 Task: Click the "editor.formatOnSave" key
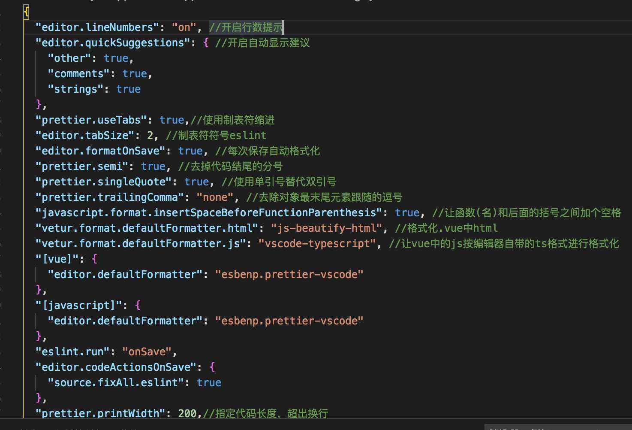[100, 151]
